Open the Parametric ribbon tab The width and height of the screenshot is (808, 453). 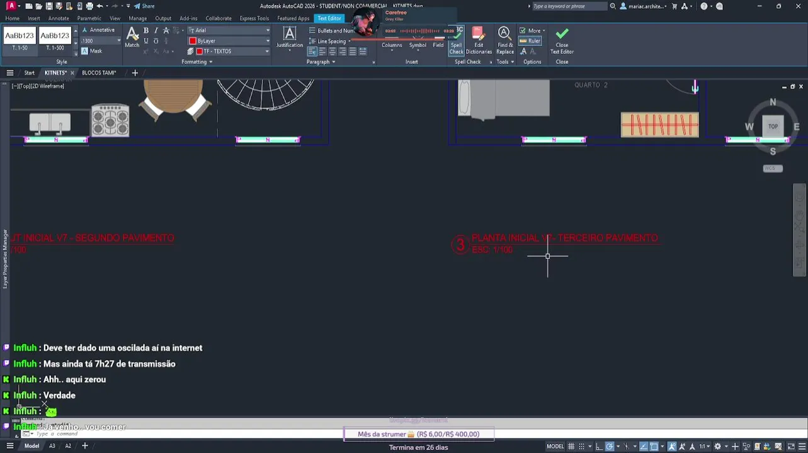tap(89, 18)
